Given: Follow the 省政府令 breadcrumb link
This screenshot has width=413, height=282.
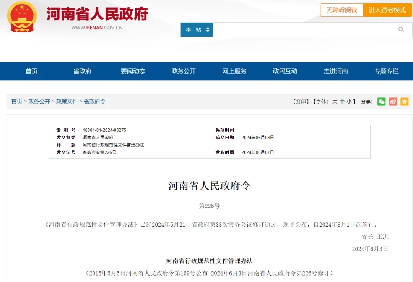Looking at the screenshot, I should tap(94, 101).
